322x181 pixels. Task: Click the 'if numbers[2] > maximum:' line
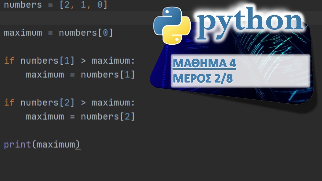[70, 103]
